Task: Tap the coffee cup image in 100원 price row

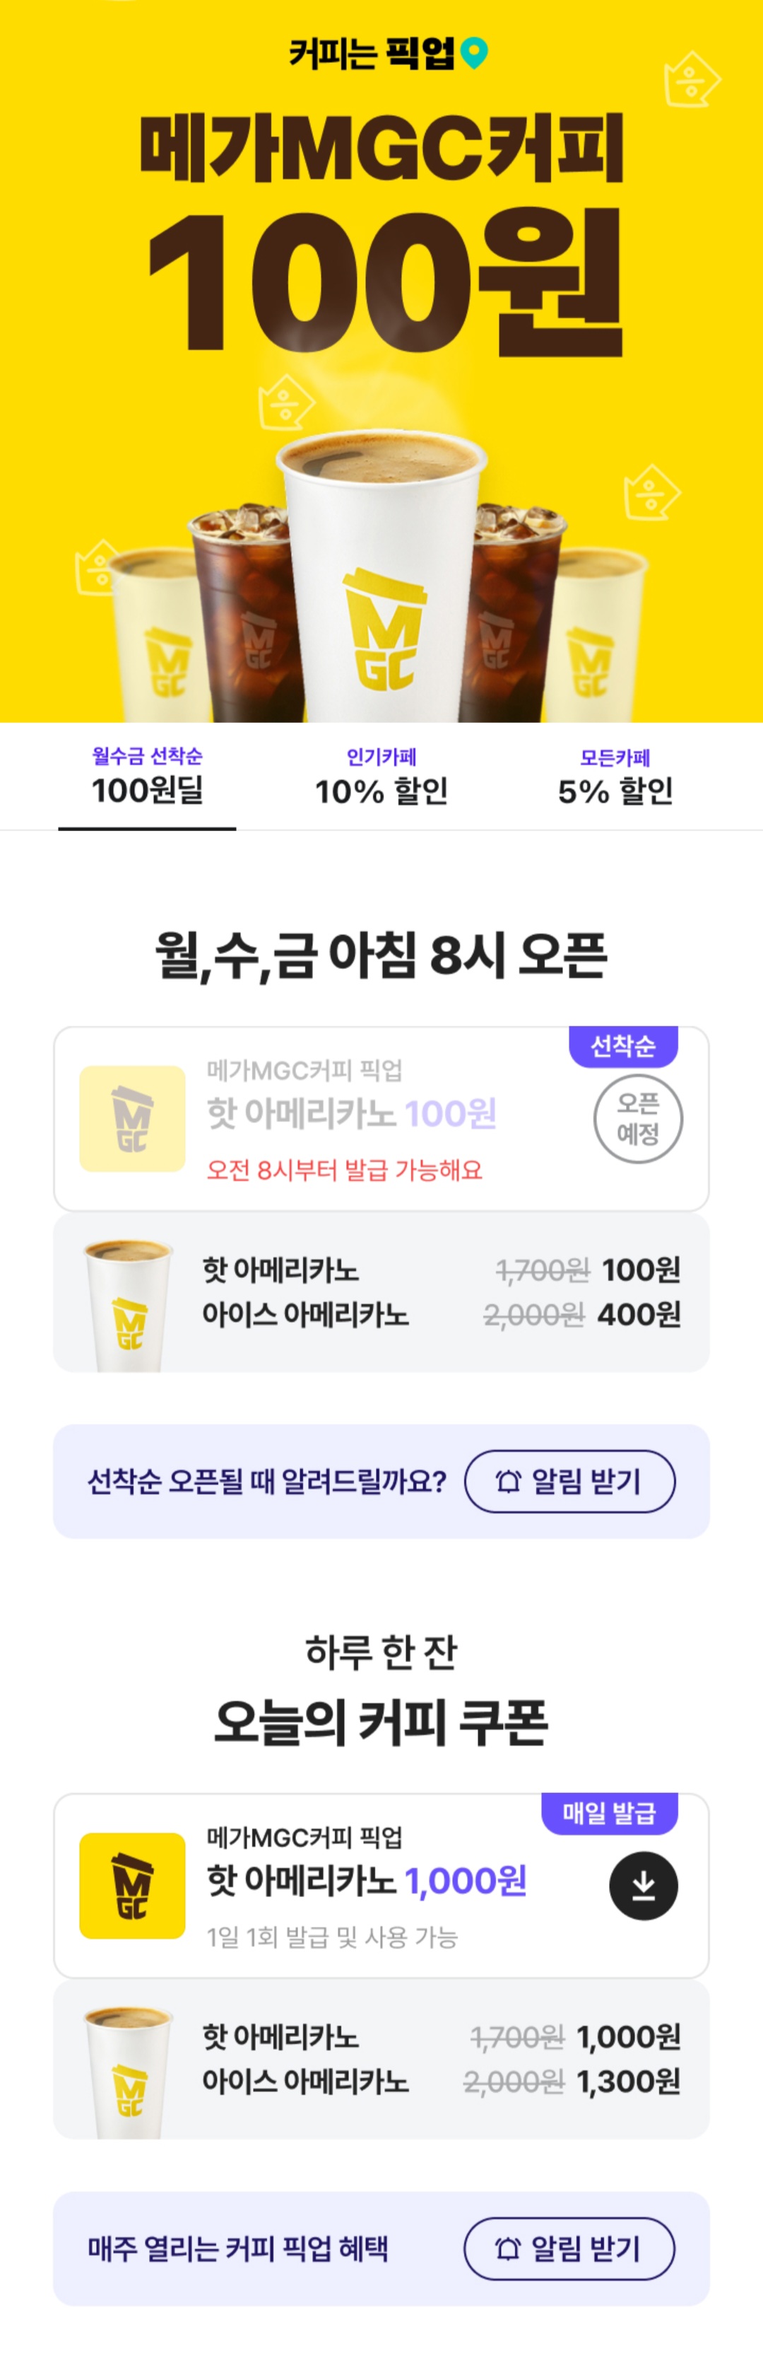Action: (127, 1304)
